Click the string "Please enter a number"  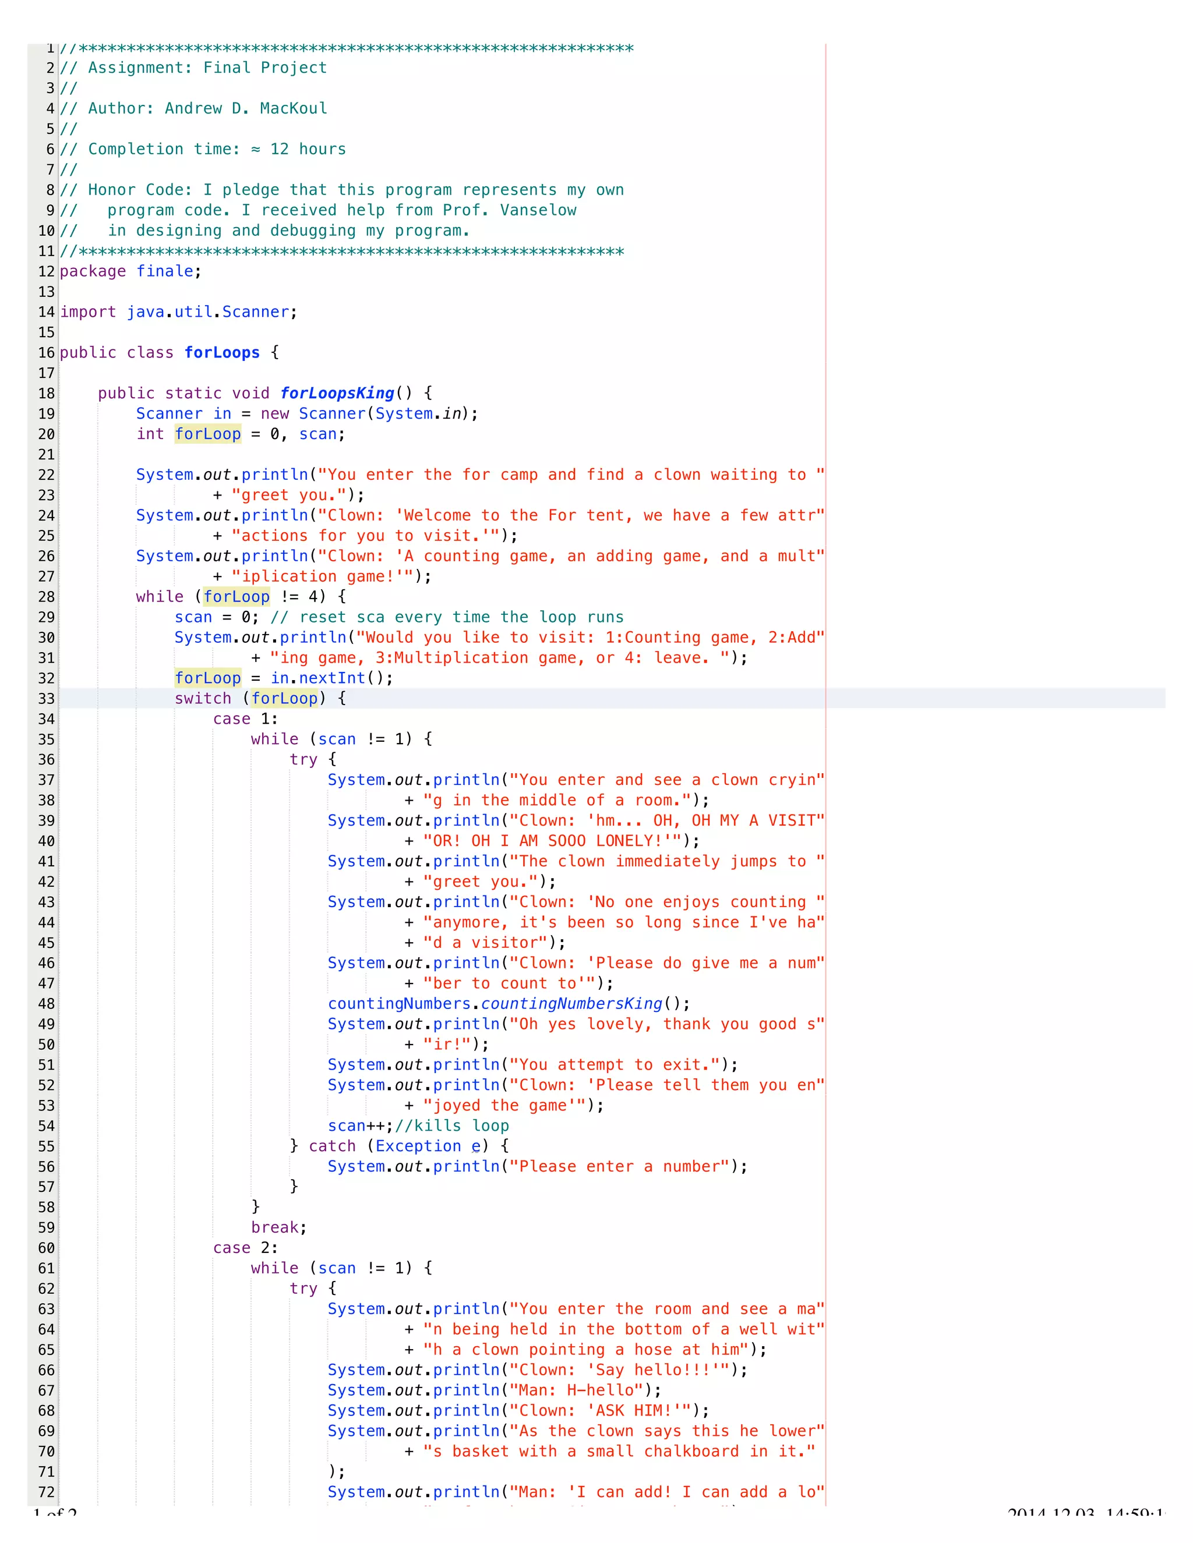click(x=619, y=1166)
